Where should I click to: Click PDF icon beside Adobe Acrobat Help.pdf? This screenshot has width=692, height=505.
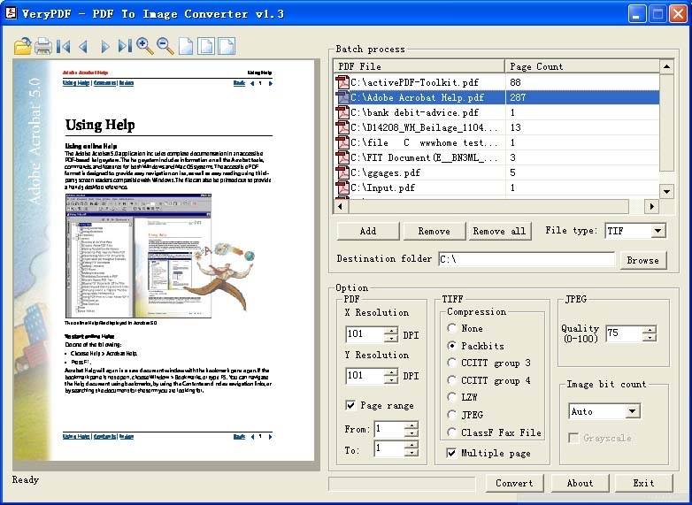[342, 97]
